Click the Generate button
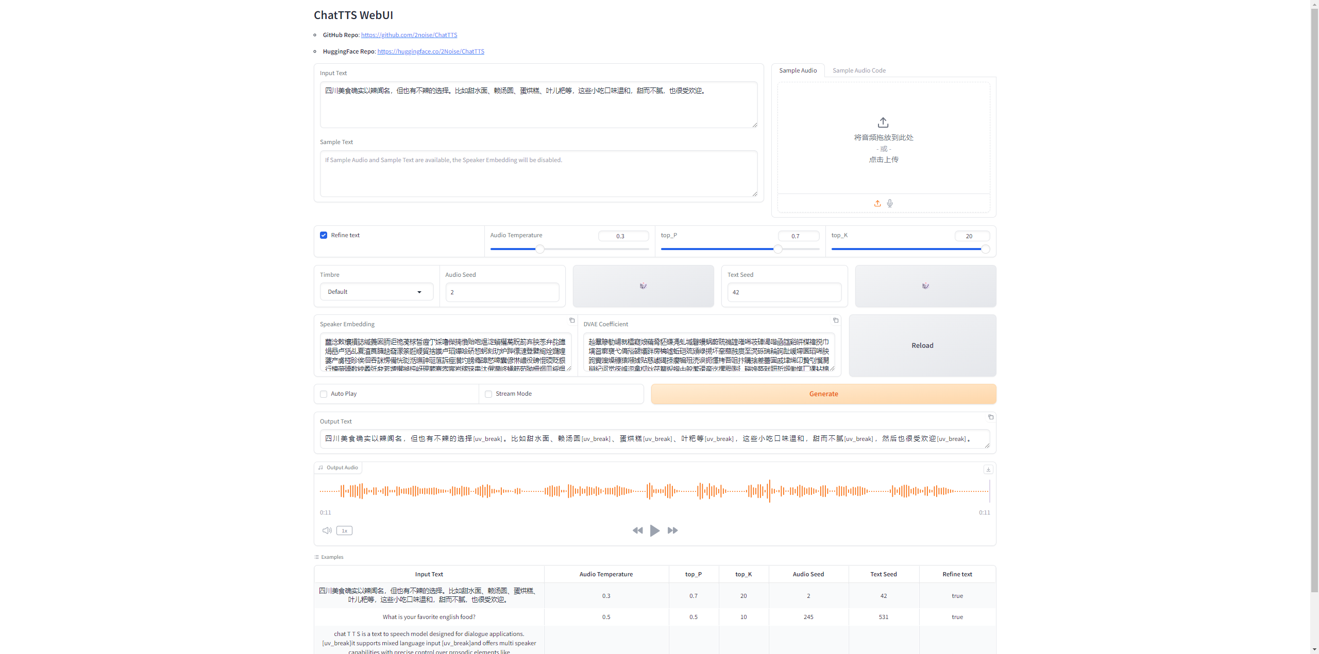1319x654 pixels. pyautogui.click(x=823, y=394)
